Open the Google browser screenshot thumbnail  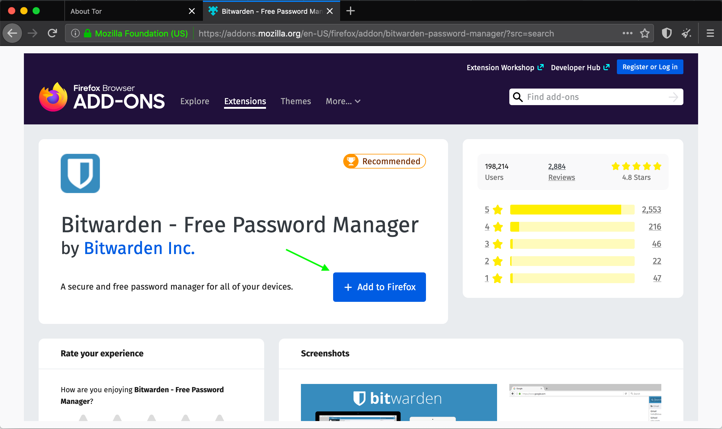click(585, 402)
